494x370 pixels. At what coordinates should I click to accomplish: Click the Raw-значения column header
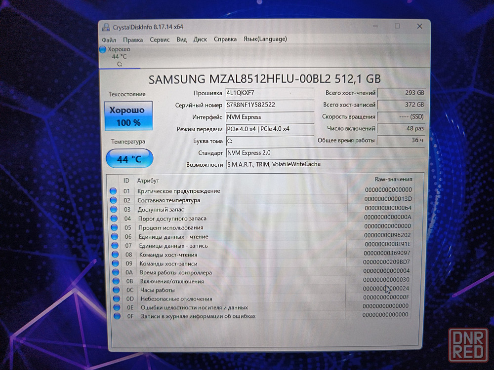click(393, 179)
